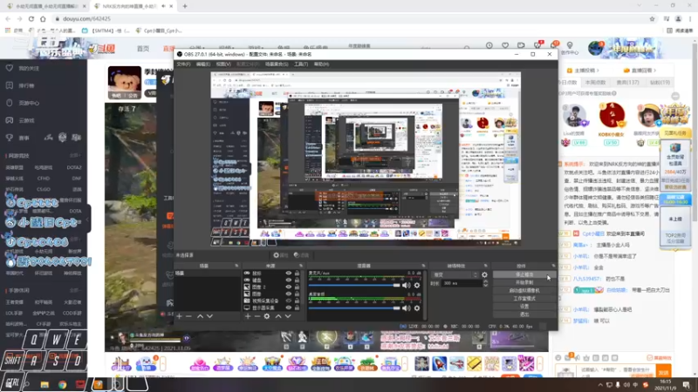The image size is (698, 392).
Task: Open Chrome from the taskbar
Action: click(62, 384)
